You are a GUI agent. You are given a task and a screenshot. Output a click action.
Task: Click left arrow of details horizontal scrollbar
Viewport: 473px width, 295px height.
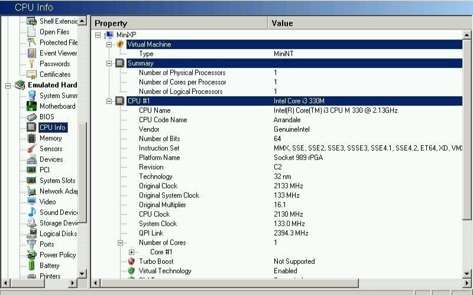(x=96, y=283)
